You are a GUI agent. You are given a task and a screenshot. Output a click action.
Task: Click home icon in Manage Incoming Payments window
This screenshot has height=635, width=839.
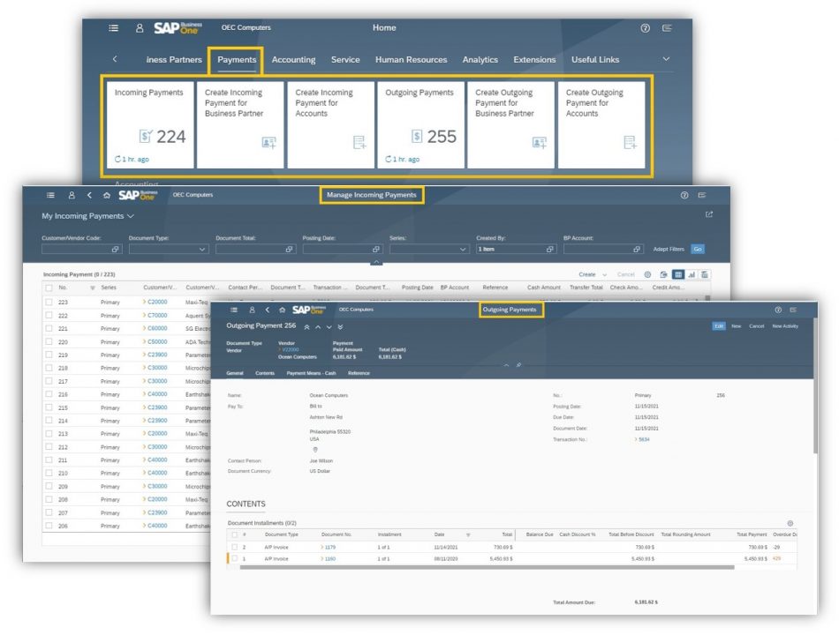[x=107, y=195]
